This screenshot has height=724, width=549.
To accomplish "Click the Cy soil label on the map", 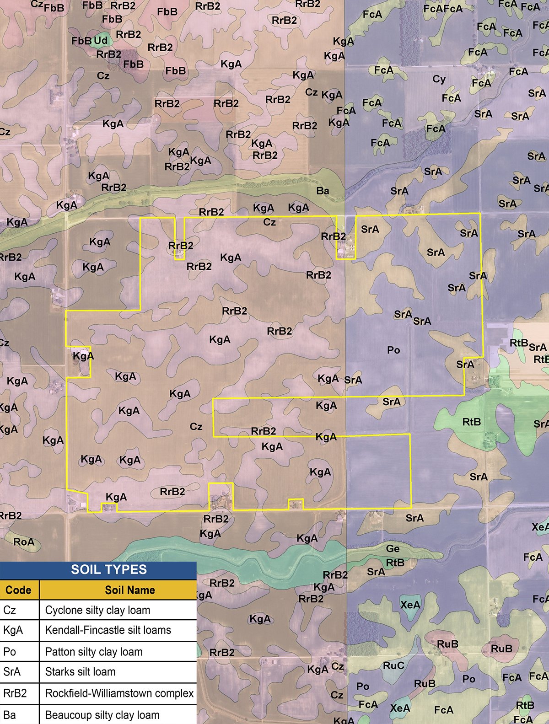I will [439, 79].
